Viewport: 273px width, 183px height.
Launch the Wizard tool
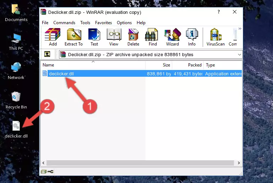tap(173, 37)
